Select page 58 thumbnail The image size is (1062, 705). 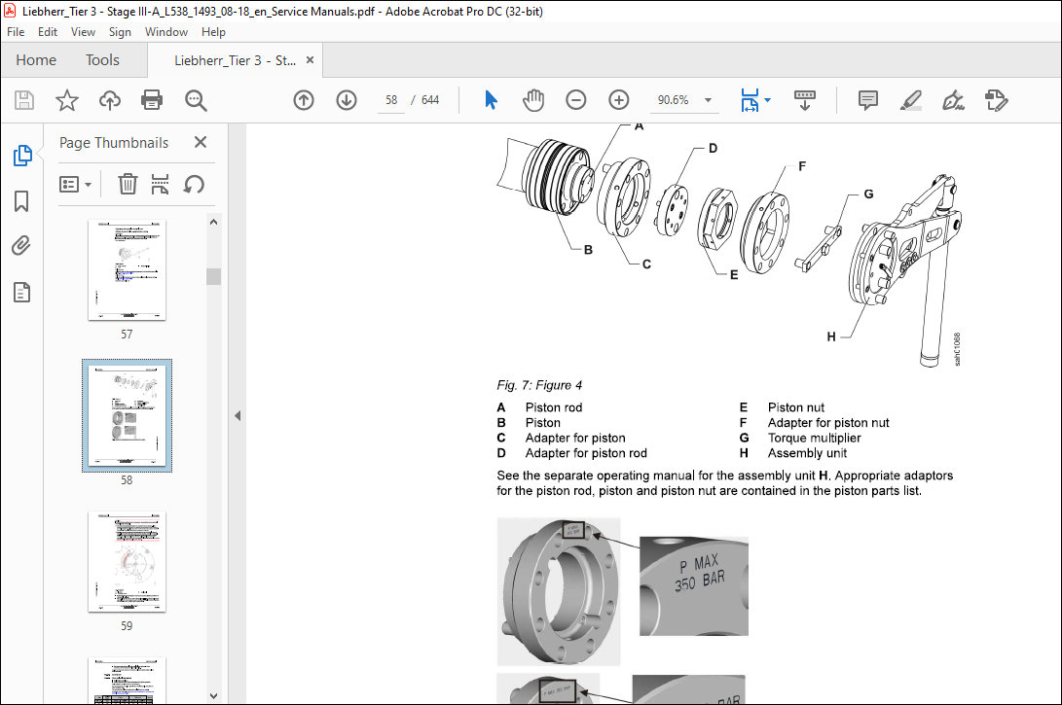click(x=127, y=415)
